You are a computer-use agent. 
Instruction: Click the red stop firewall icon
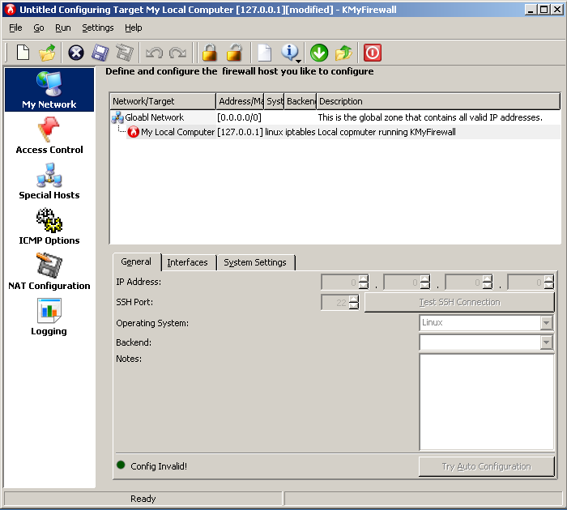pyautogui.click(x=373, y=53)
